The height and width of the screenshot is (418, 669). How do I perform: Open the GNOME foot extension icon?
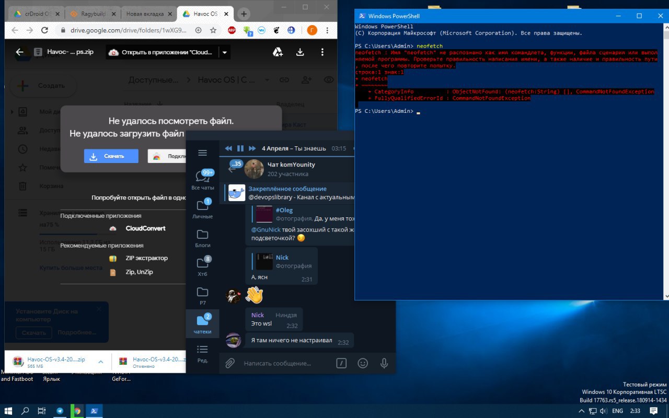[278, 30]
